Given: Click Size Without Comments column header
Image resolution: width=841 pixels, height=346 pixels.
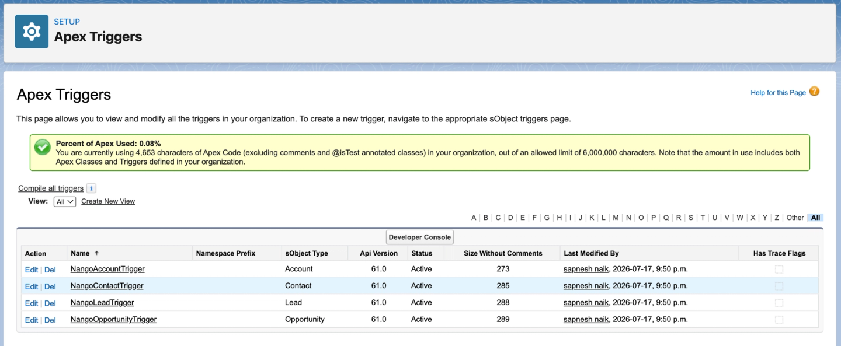Looking at the screenshot, I should click(503, 253).
